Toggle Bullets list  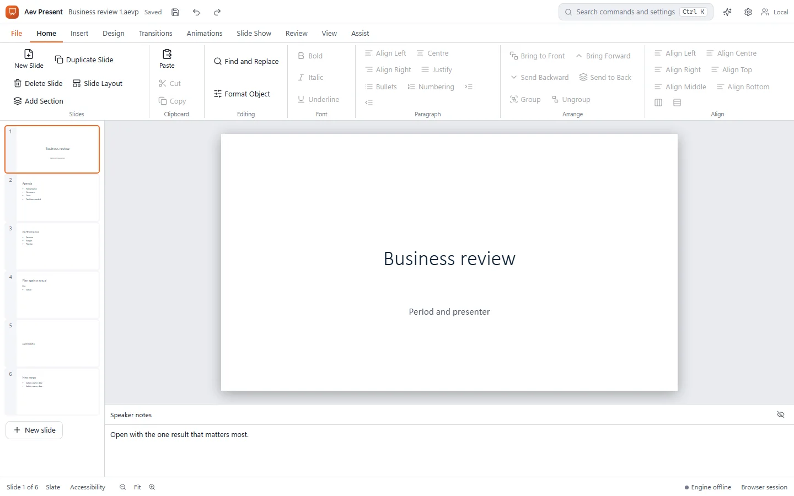380,87
